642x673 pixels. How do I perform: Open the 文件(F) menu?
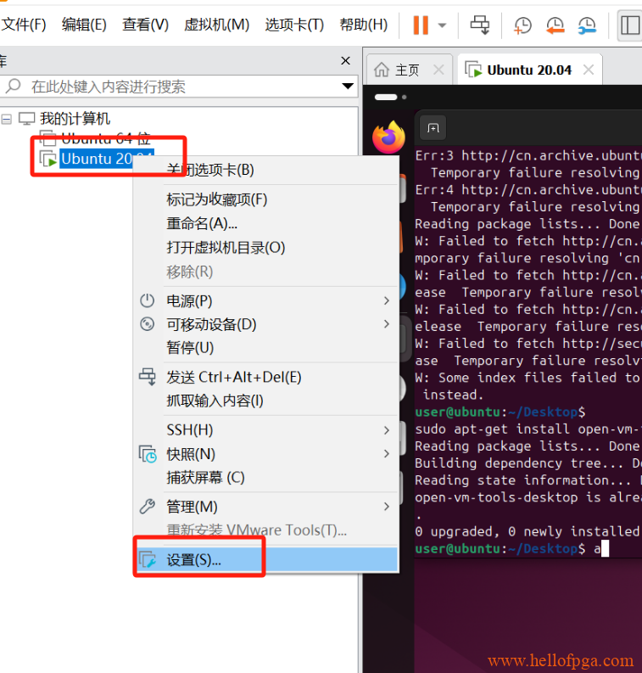[23, 25]
